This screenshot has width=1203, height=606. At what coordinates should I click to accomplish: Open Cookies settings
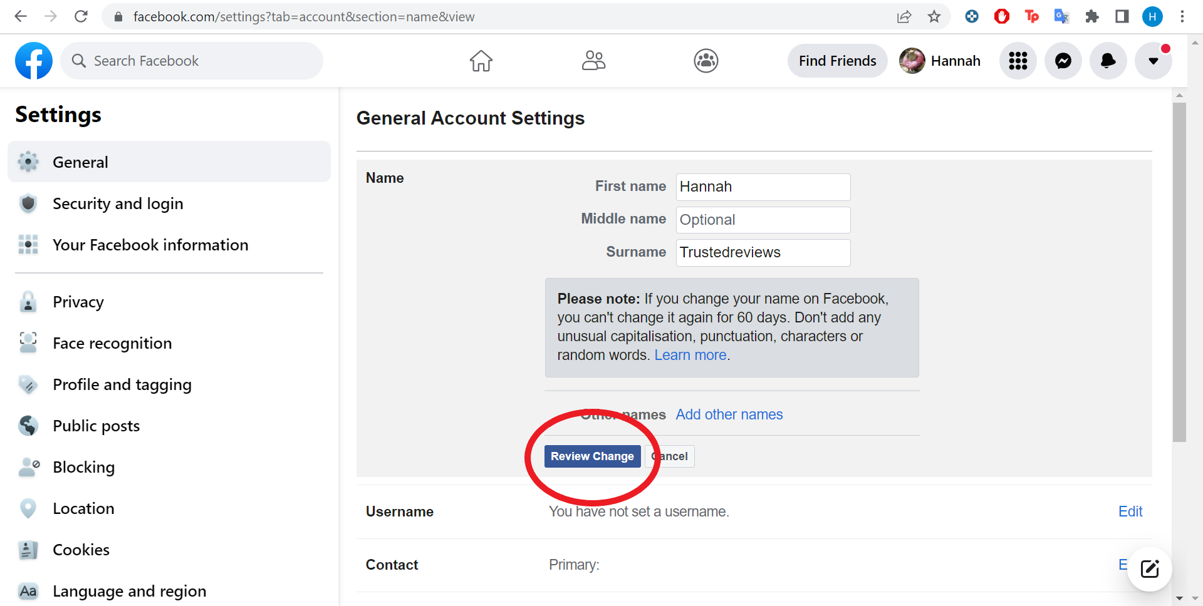(x=169, y=550)
